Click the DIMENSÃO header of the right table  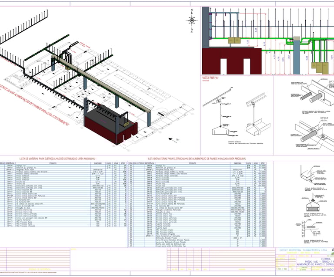pyautogui.click(x=237, y=163)
